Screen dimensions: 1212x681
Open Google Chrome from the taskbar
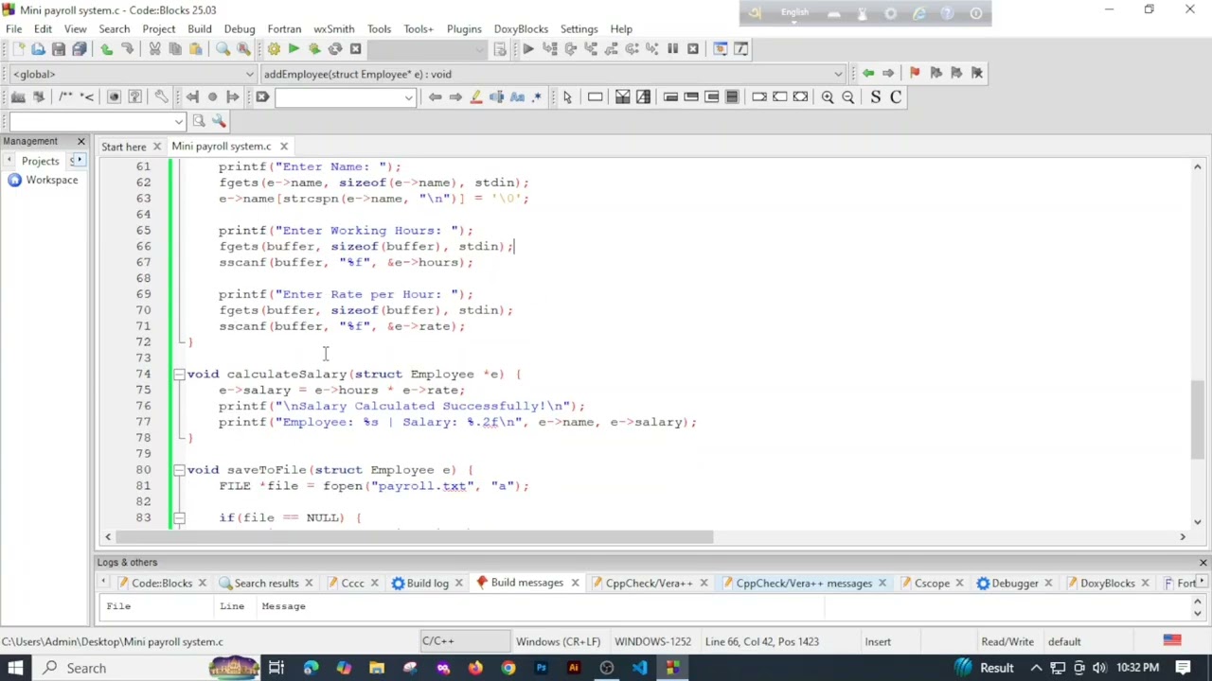508,668
